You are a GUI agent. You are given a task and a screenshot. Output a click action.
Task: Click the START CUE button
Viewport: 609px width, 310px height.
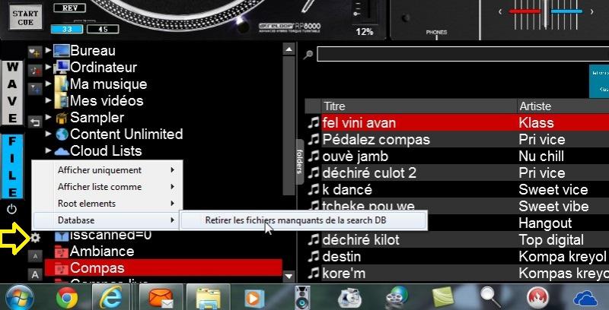point(25,17)
